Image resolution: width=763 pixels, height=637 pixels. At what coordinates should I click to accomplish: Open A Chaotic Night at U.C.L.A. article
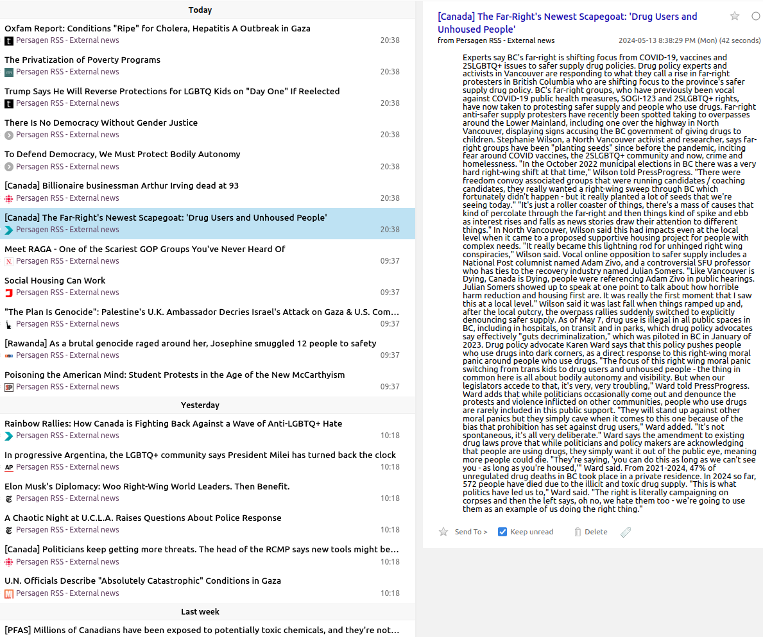(207, 523)
